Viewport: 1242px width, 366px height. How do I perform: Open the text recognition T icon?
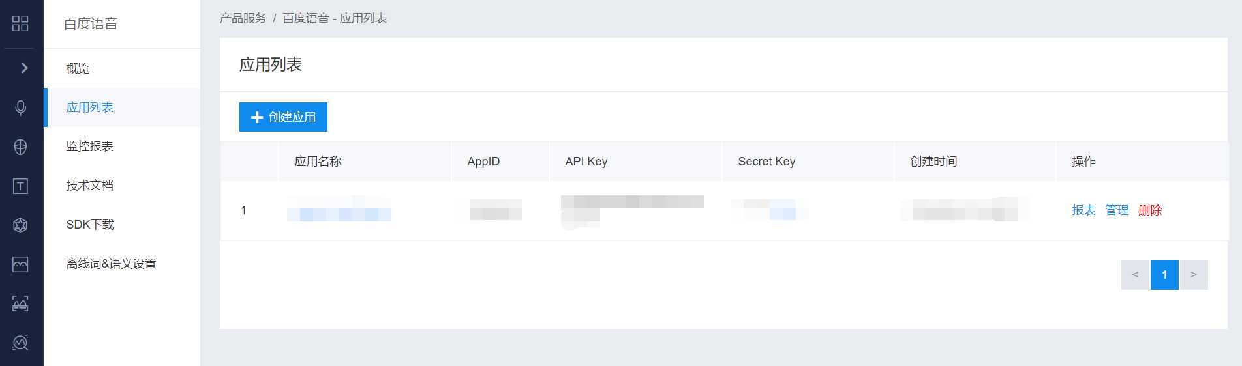21,186
